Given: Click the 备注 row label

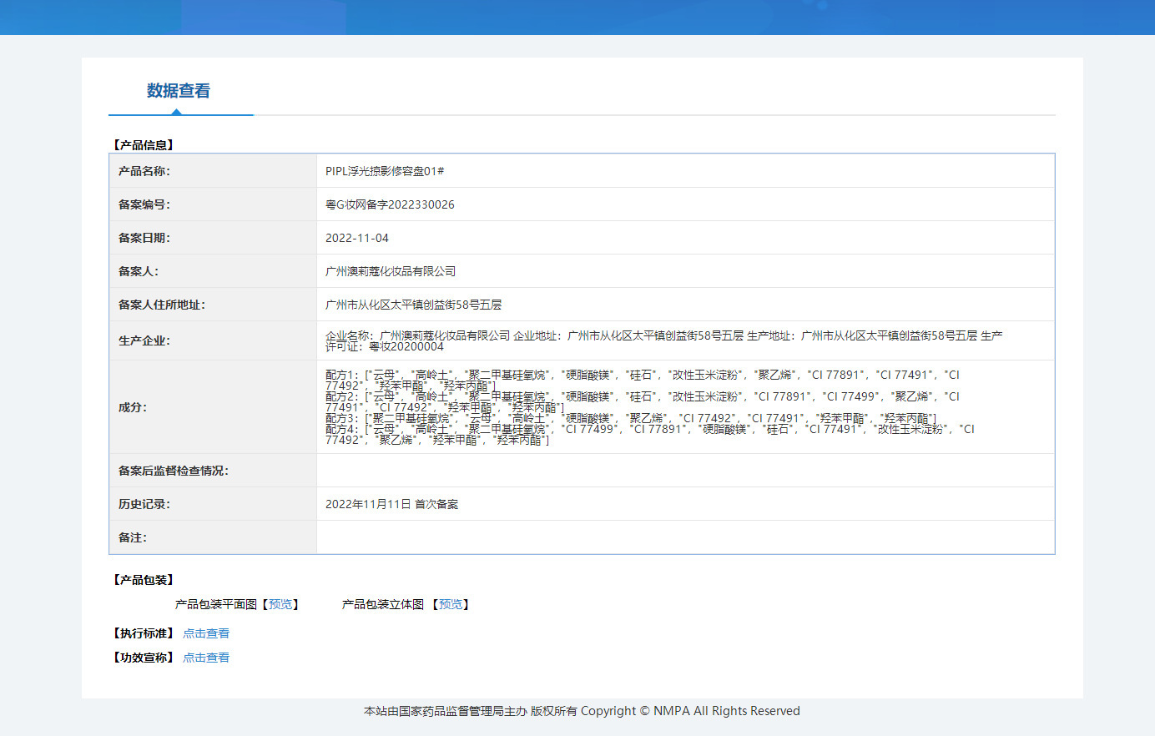Looking at the screenshot, I should 133,537.
